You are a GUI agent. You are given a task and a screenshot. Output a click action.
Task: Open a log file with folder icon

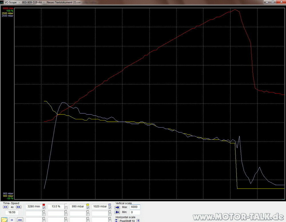point(4,220)
